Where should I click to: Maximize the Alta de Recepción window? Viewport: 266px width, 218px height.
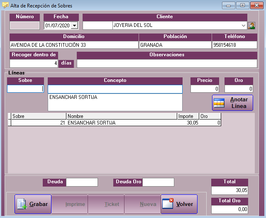coord(242,5)
